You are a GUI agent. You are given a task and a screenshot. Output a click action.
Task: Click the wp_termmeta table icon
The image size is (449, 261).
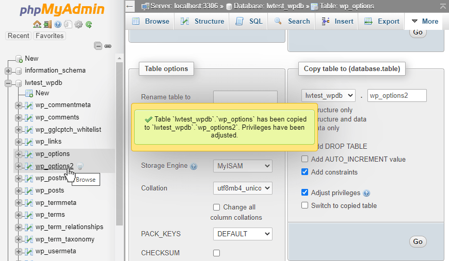click(28, 203)
